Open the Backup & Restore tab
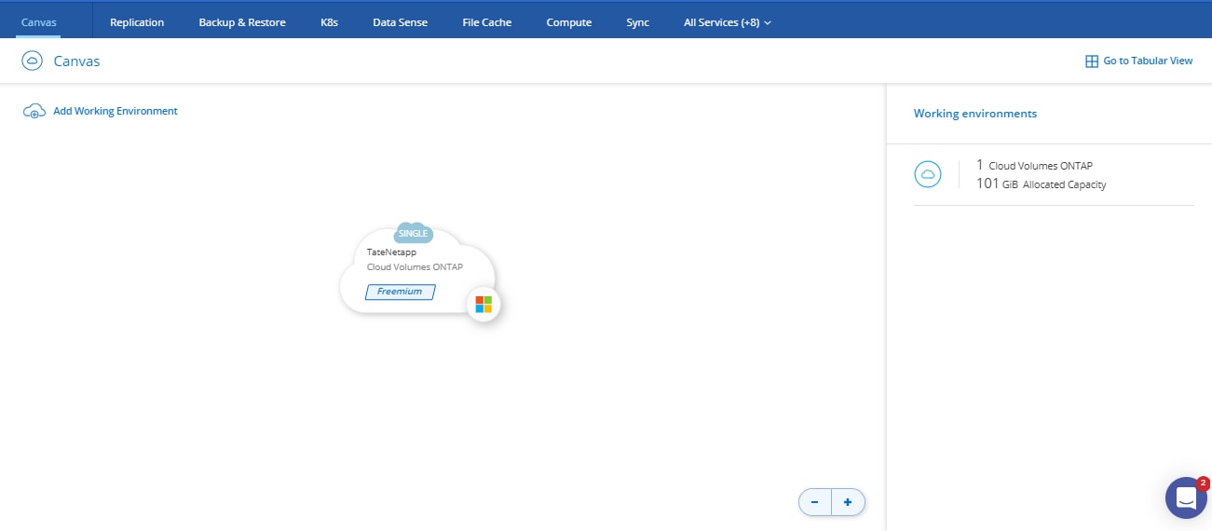The height and width of the screenshot is (531, 1212). [242, 22]
